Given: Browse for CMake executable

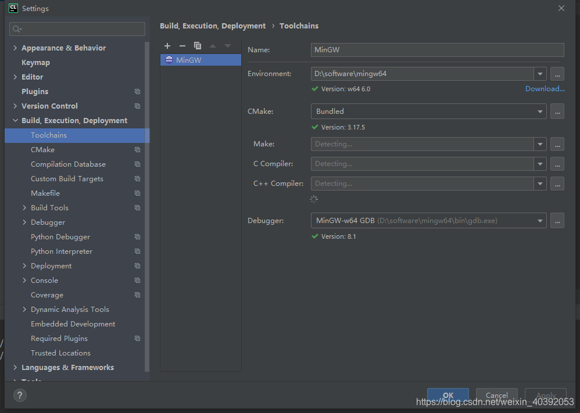Looking at the screenshot, I should 557,112.
